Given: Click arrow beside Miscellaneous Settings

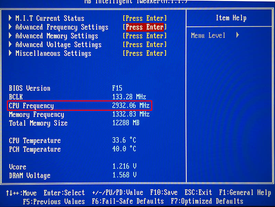Looking at the screenshot, I should click(11, 54).
